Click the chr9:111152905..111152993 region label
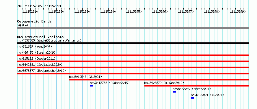The image size is (257, 109). (39, 6)
